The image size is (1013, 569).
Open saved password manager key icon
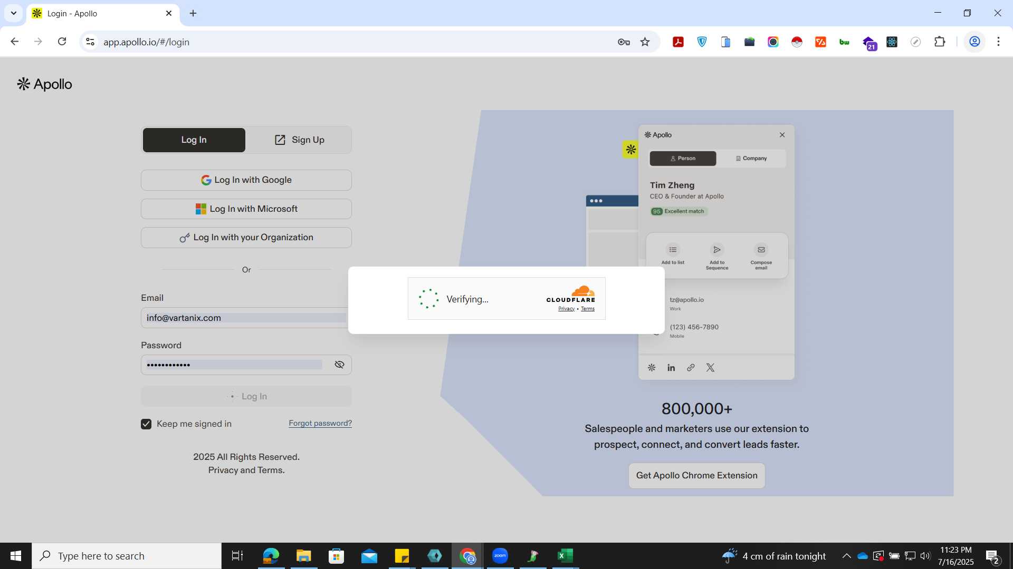coord(624,42)
